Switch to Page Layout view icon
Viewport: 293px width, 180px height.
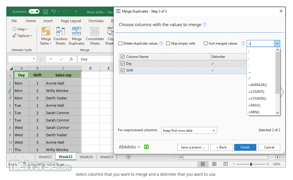(x=214, y=164)
